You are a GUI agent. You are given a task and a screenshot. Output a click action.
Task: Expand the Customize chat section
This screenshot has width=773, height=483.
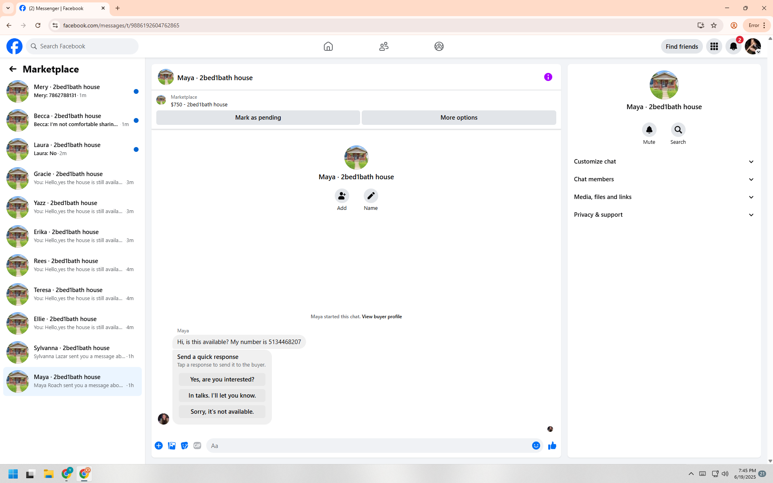664,162
